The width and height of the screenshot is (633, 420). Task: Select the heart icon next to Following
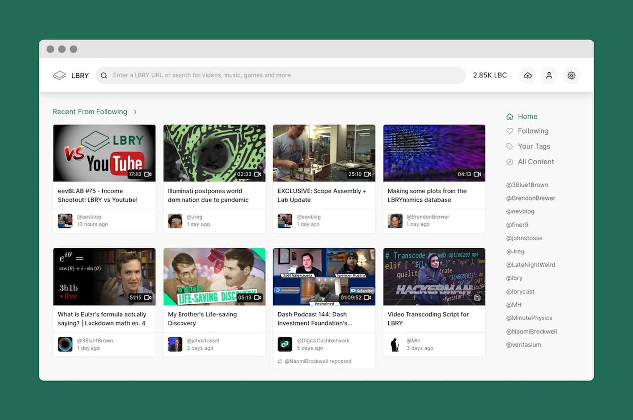coord(509,131)
